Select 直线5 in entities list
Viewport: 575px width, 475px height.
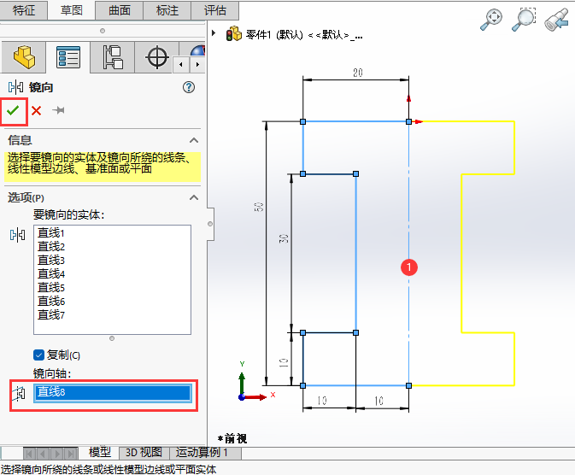point(51,287)
